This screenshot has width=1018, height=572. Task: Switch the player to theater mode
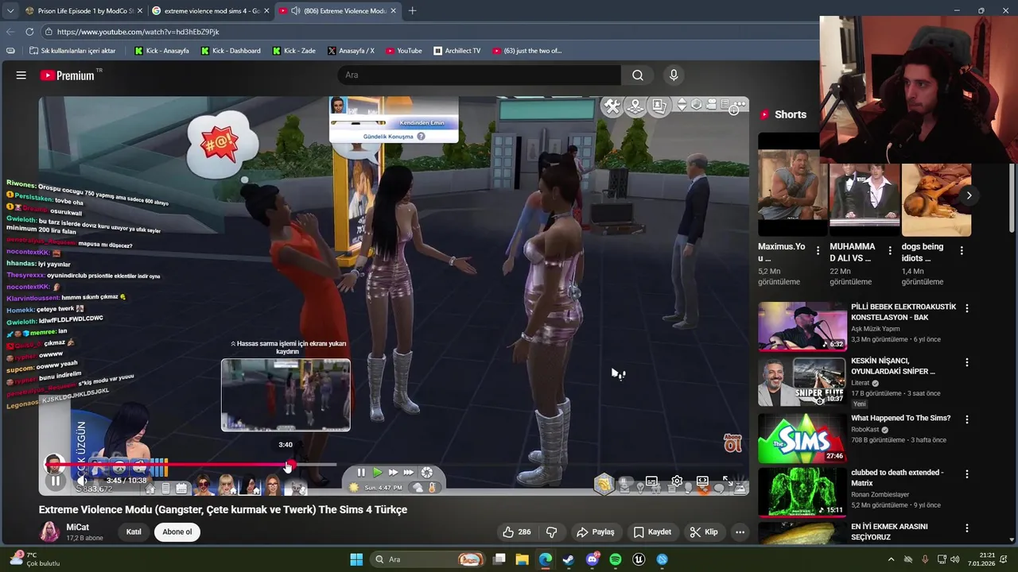[x=702, y=481]
